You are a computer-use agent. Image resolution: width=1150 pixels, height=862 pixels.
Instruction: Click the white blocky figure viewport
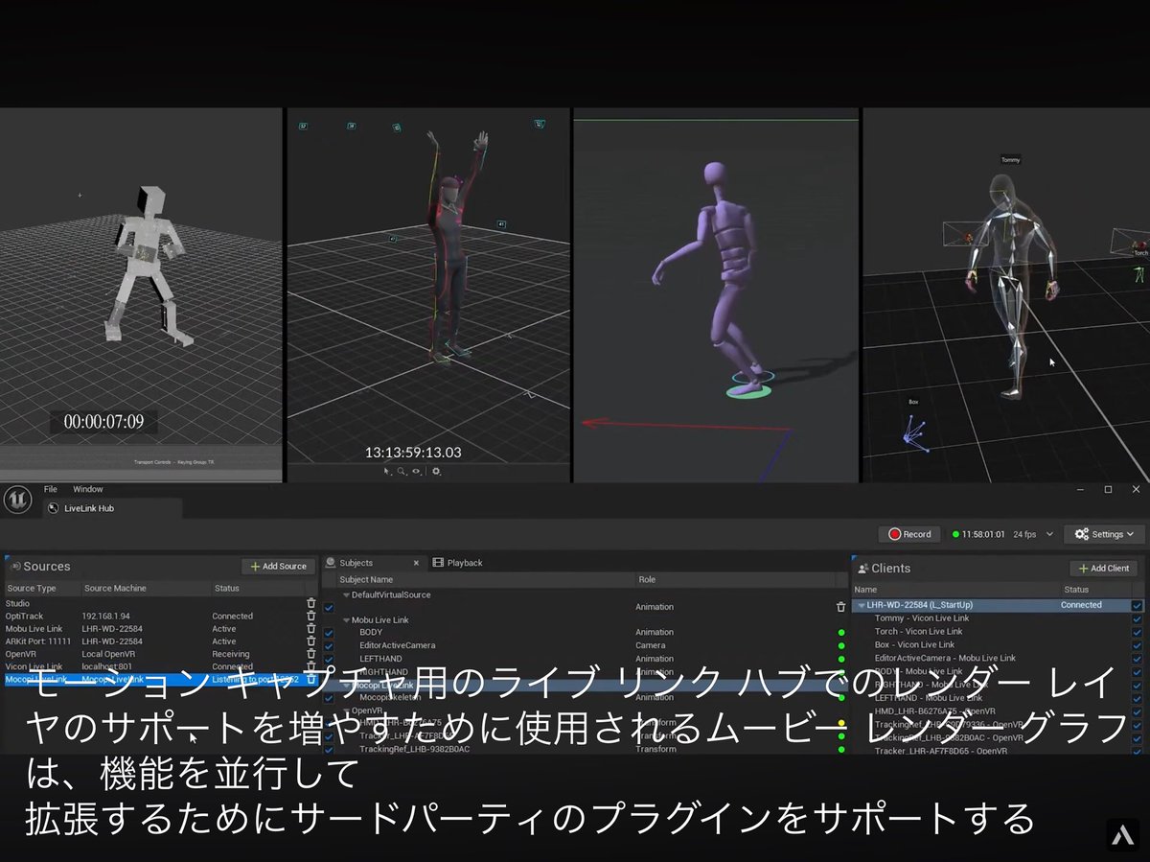(x=141, y=295)
